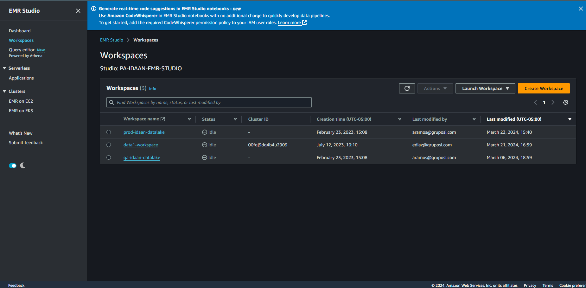This screenshot has height=288, width=586.
Task: Open Query editor in sidebar
Action: [22, 50]
